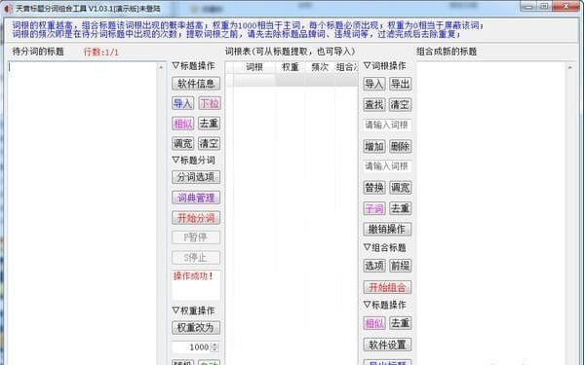Open 词典管理 dictionary manager

pyautogui.click(x=196, y=198)
